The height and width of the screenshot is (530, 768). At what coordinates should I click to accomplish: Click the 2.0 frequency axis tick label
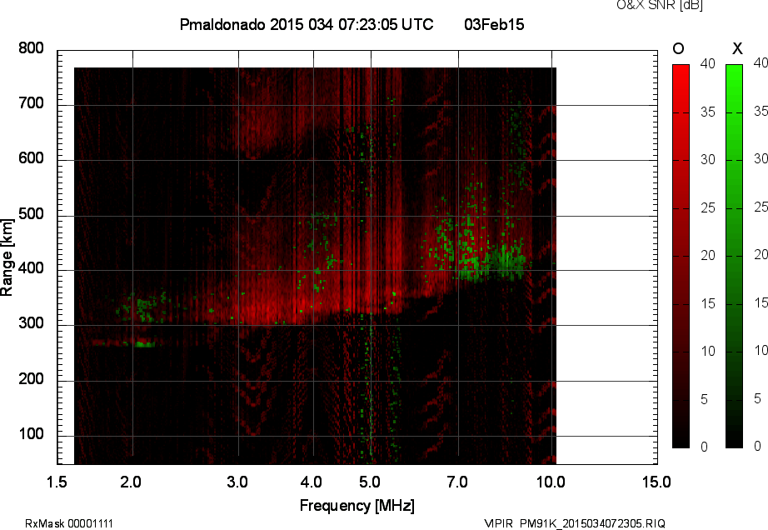131,482
